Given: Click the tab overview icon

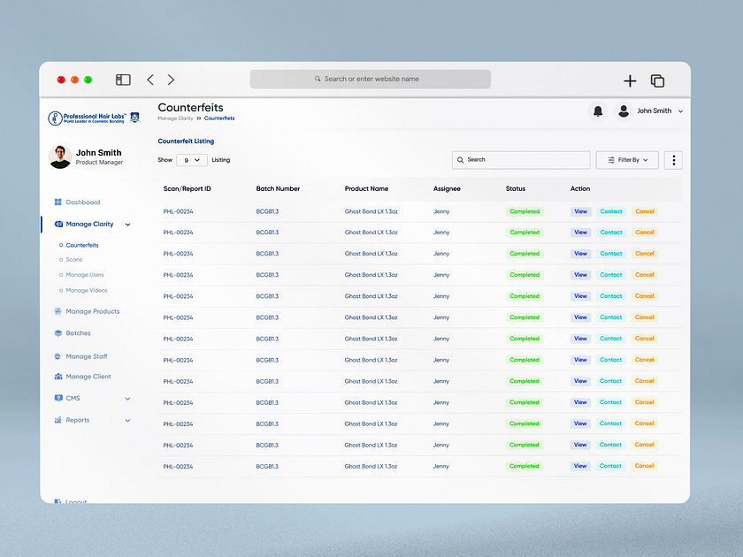Looking at the screenshot, I should [x=657, y=80].
